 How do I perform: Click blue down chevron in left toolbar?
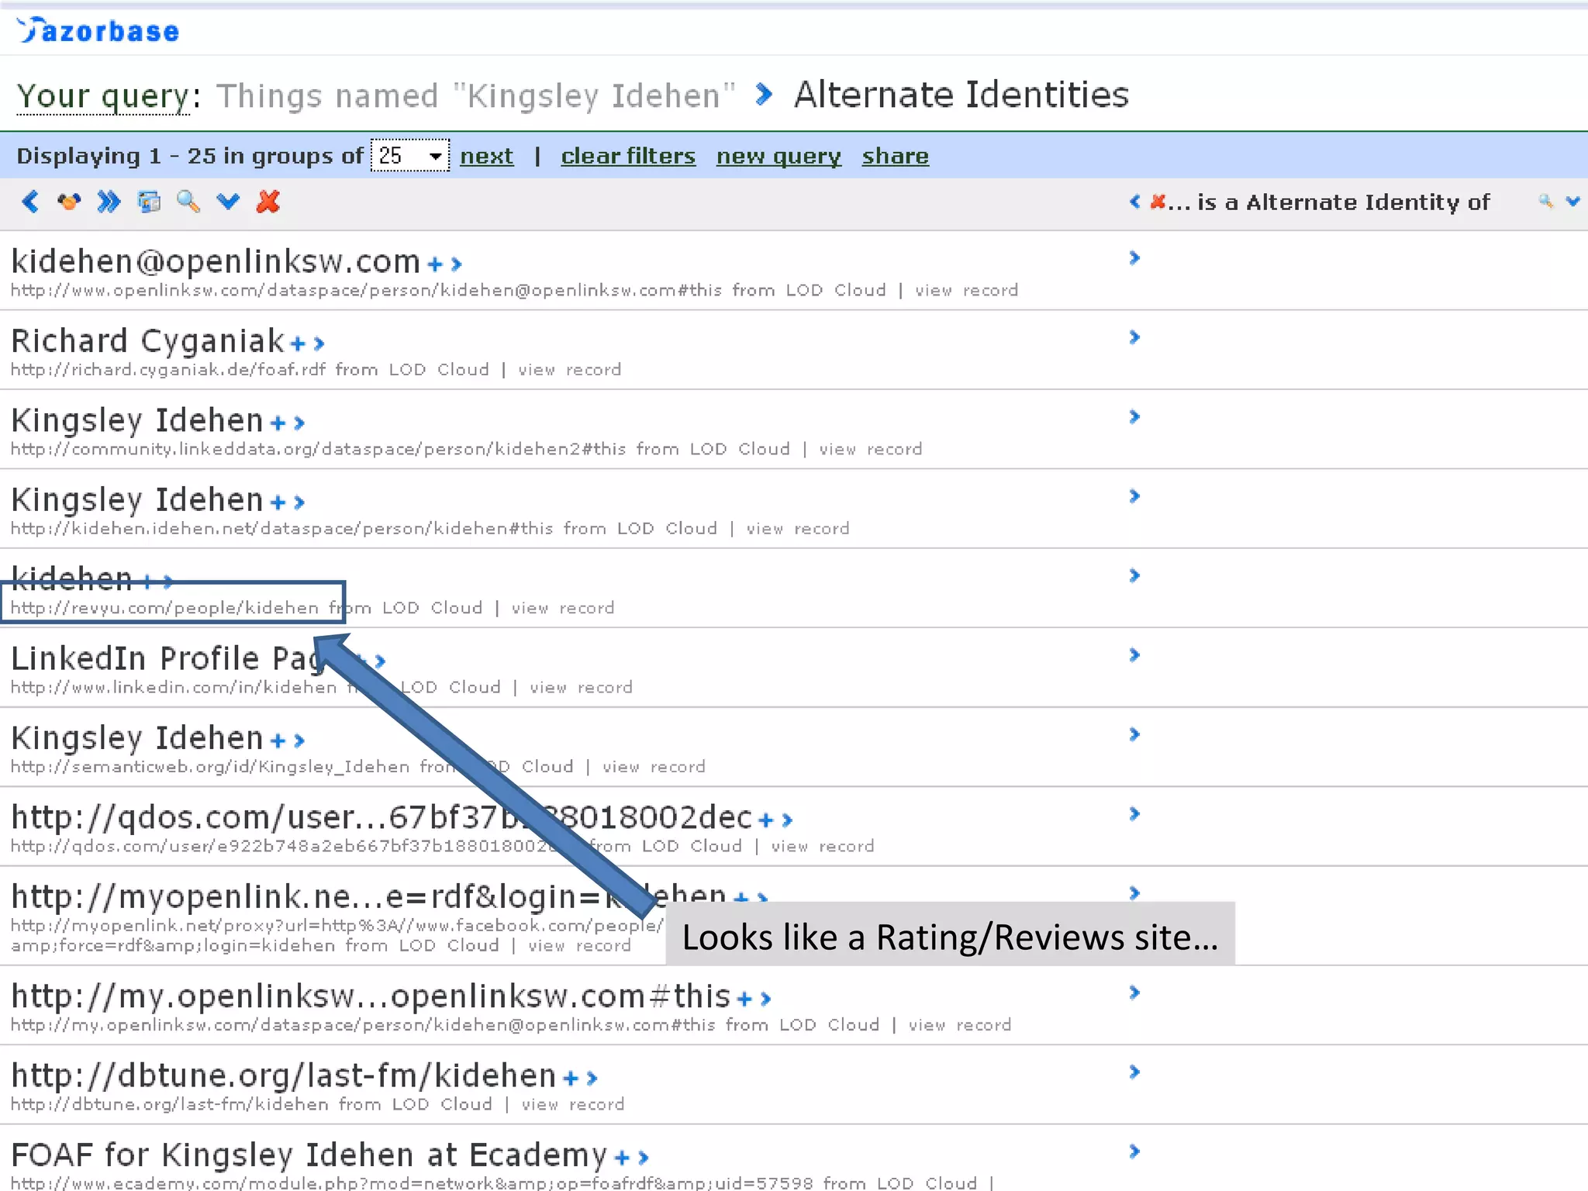coord(228,202)
